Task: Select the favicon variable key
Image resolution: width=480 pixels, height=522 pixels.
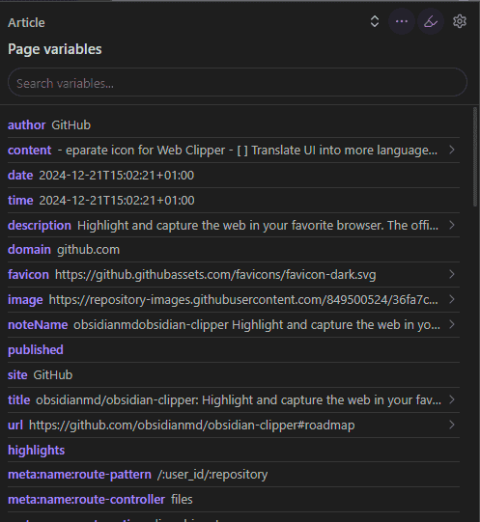Action: point(28,275)
